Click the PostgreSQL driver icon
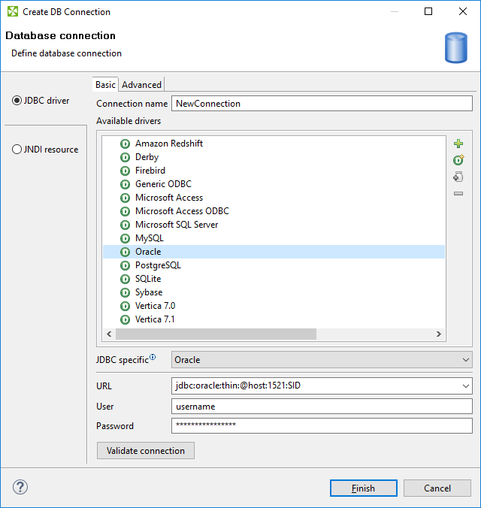The height and width of the screenshot is (508, 481). [125, 265]
